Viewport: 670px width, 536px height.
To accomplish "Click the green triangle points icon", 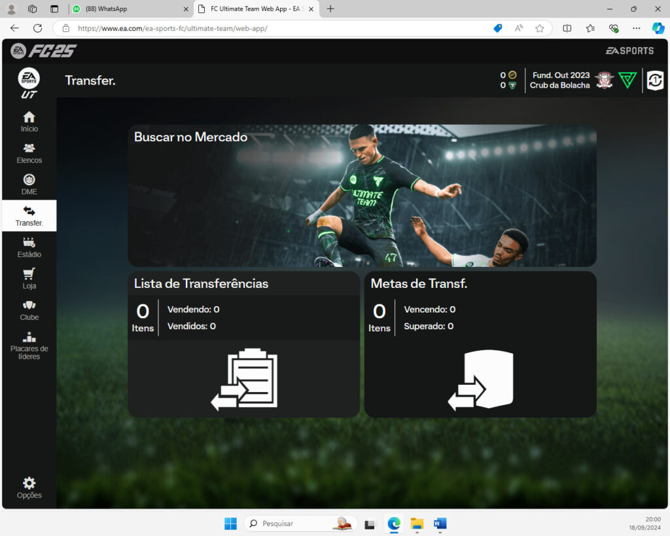I will point(627,80).
